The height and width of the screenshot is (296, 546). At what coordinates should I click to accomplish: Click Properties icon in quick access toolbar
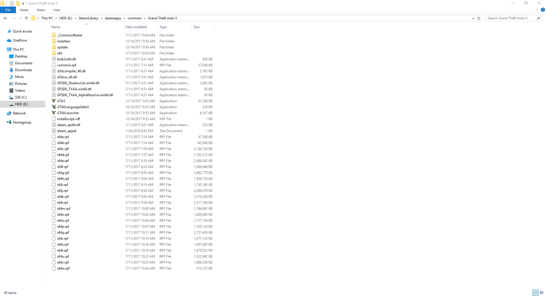12,3
